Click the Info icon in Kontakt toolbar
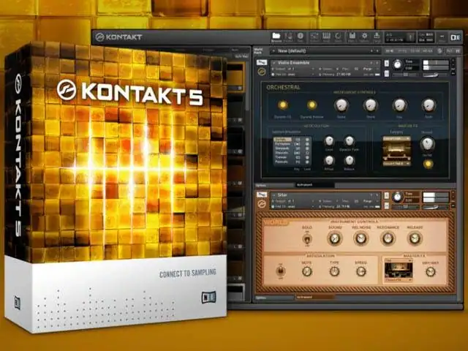 301,37
